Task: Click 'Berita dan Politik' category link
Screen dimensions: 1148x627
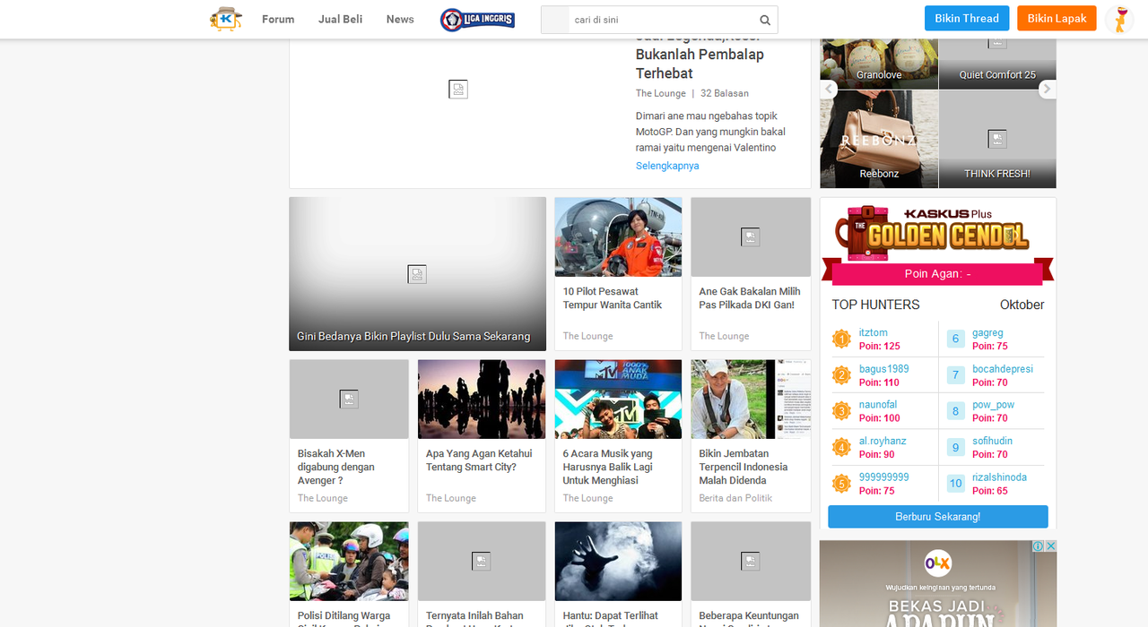Action: pyautogui.click(x=735, y=498)
